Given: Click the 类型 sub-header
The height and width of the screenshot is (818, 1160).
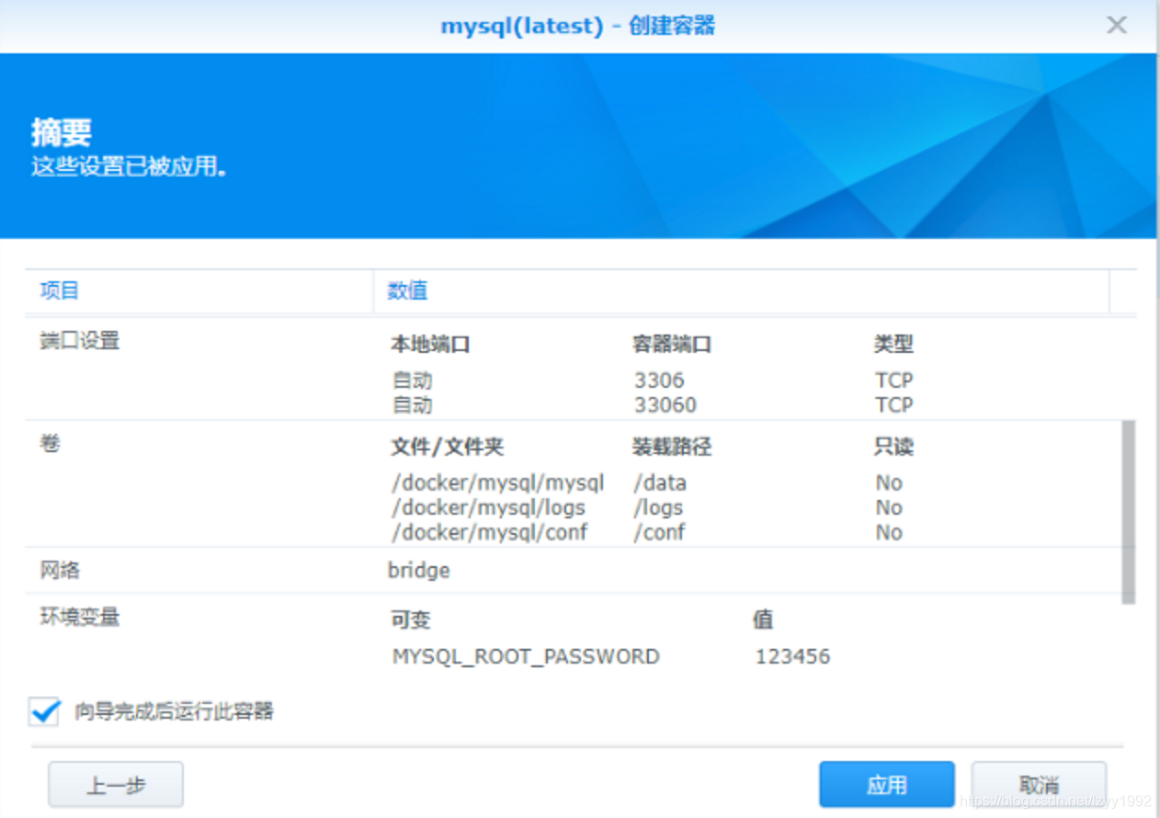Looking at the screenshot, I should (893, 345).
